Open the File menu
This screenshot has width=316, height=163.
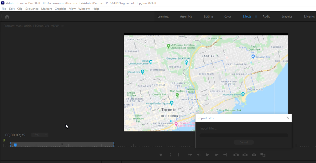coord(4,9)
